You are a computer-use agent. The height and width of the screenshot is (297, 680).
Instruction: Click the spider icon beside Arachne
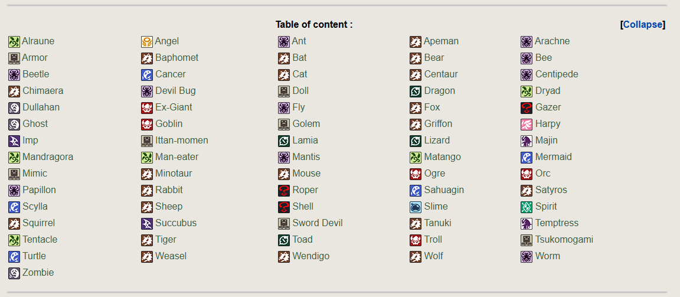527,41
